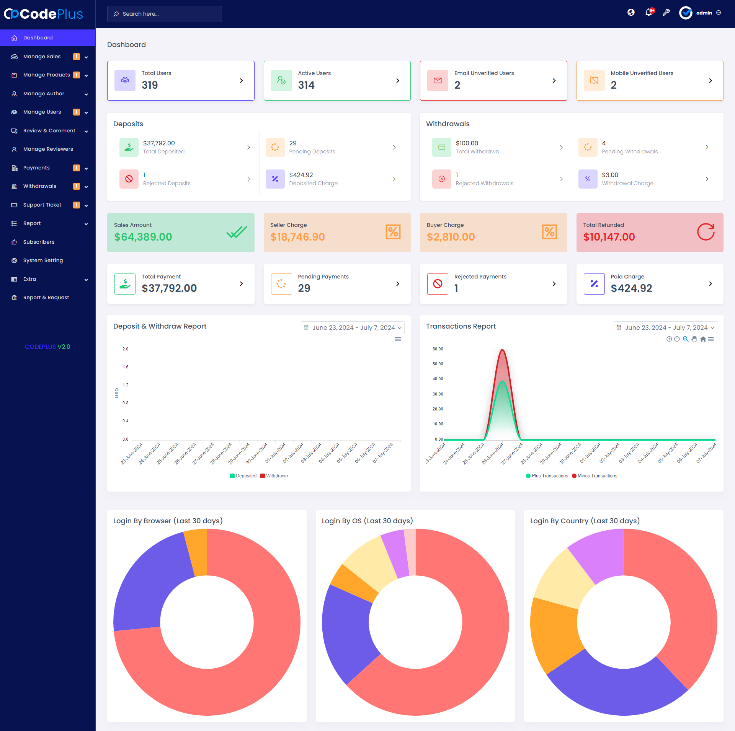Click the wrench settings icon

tap(666, 13)
